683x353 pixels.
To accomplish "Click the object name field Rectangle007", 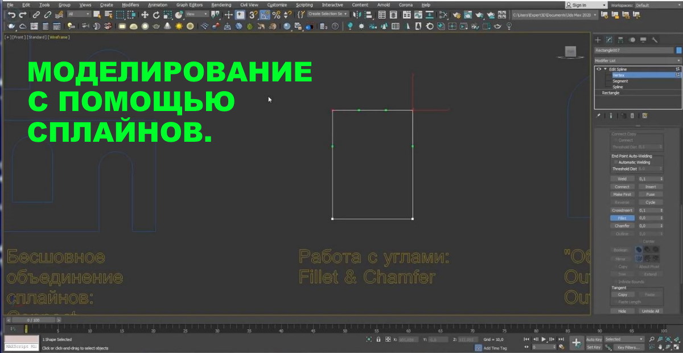I will click(x=634, y=50).
